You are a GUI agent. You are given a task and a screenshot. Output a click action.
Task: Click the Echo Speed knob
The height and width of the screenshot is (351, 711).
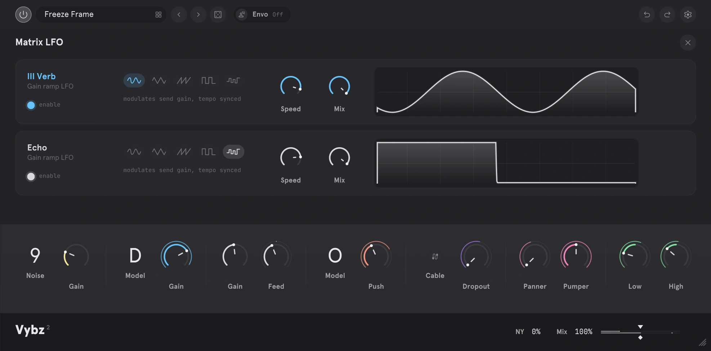click(291, 158)
